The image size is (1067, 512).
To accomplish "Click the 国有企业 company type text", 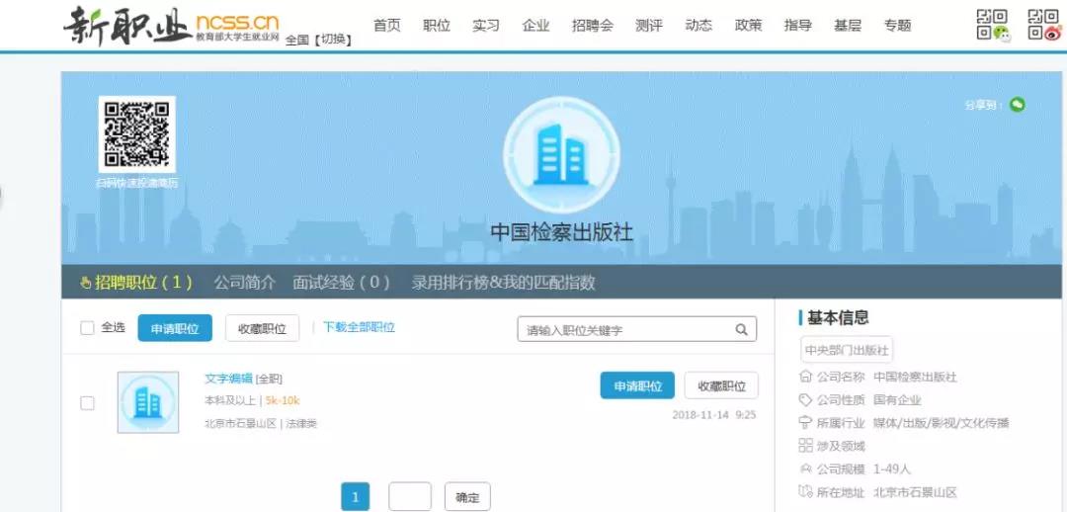I will pyautogui.click(x=897, y=399).
